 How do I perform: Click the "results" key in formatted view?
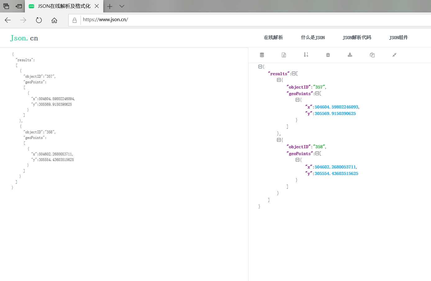coord(279,74)
